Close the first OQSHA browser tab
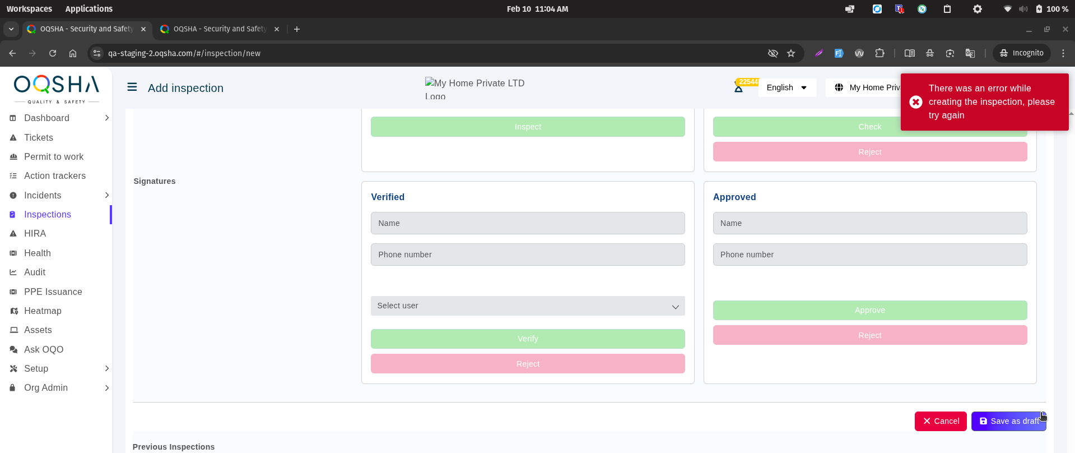1075x453 pixels. tap(143, 29)
